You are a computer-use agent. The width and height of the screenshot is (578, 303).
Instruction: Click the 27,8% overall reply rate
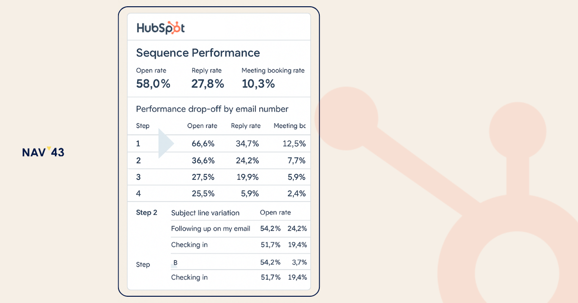pyautogui.click(x=208, y=84)
